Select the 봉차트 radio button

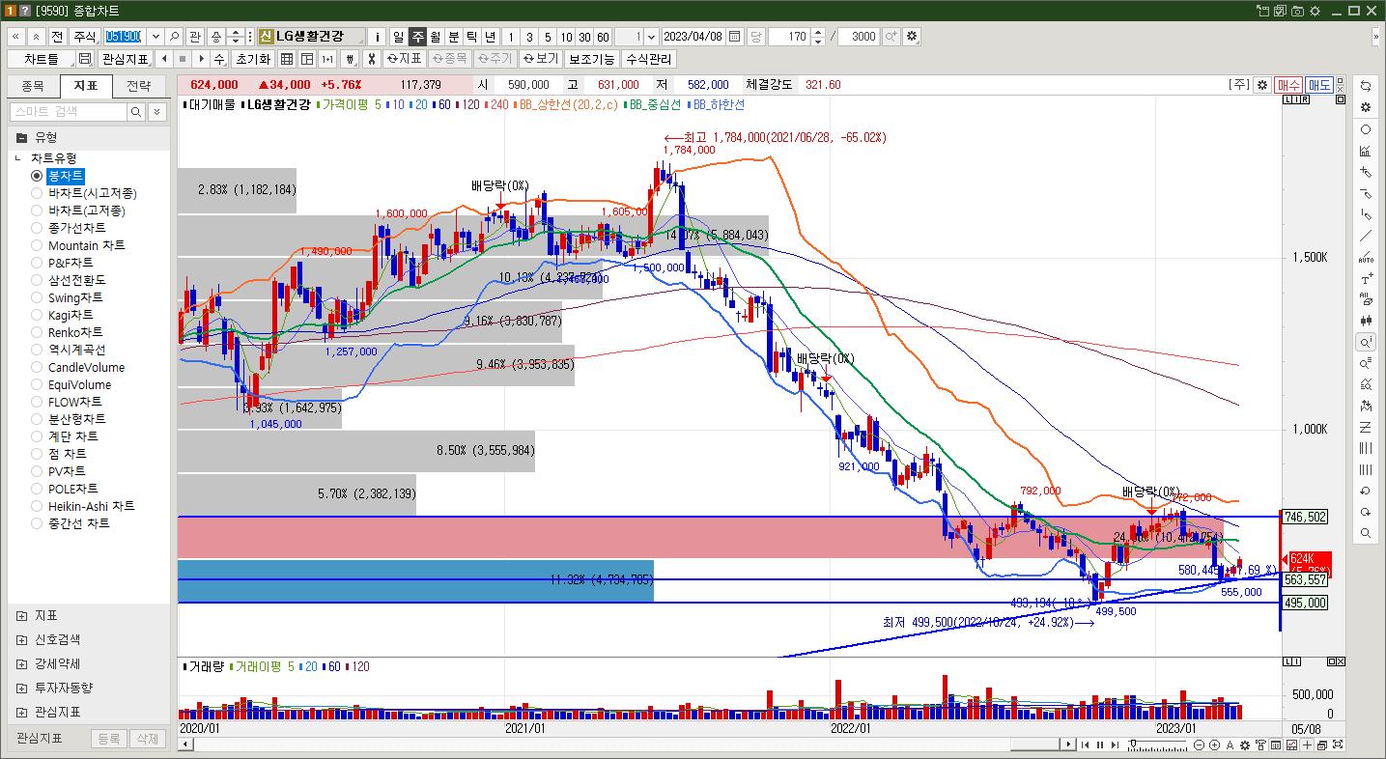point(37,176)
